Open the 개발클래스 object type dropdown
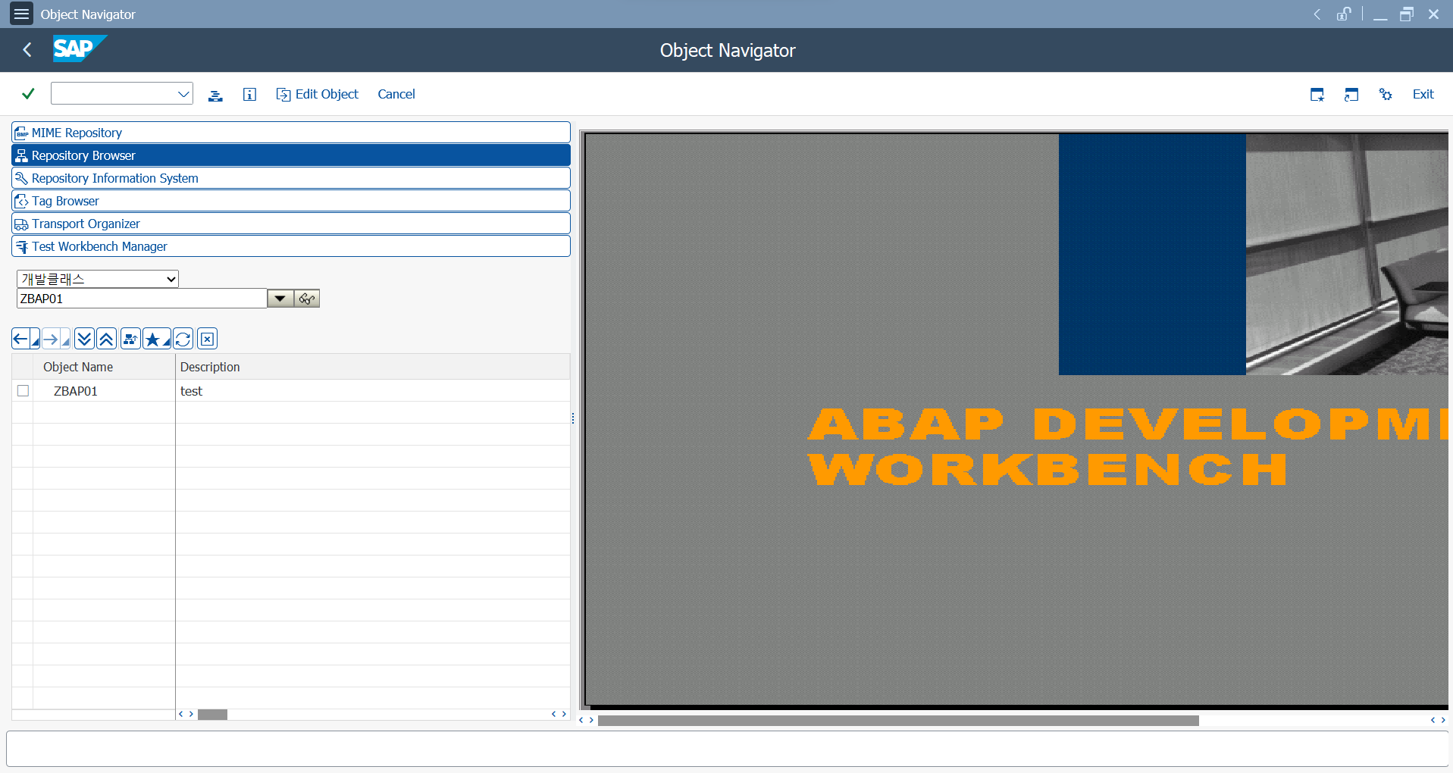The image size is (1453, 773). (x=98, y=279)
